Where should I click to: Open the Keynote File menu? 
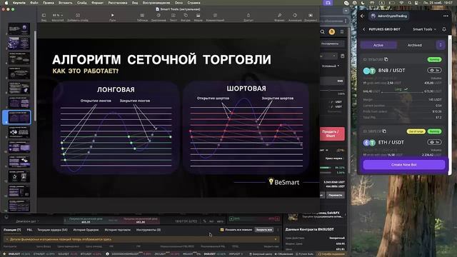[x=34, y=3]
